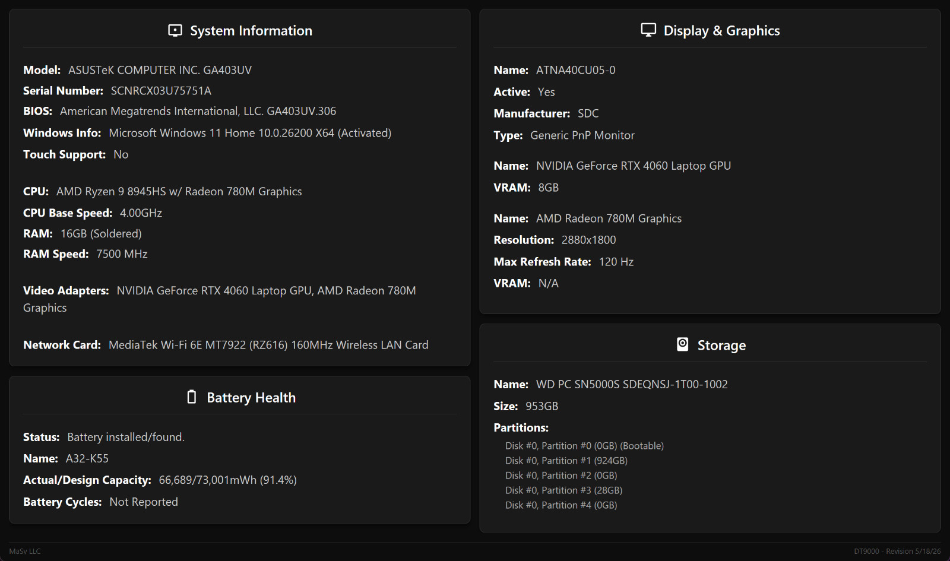
Task: Click the Touch Support value No
Action: pyautogui.click(x=121, y=154)
